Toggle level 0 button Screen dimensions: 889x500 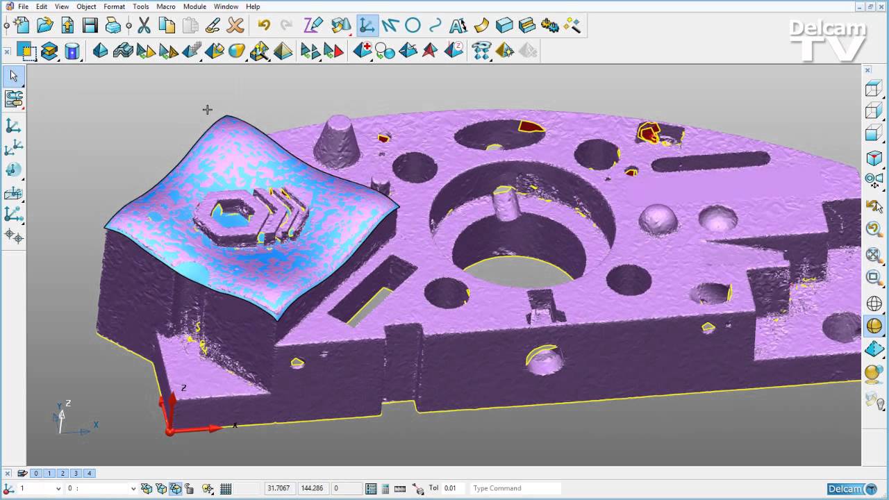(x=36, y=473)
